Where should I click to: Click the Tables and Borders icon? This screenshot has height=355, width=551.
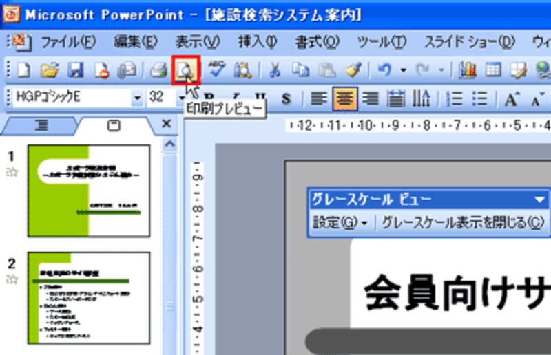(519, 70)
